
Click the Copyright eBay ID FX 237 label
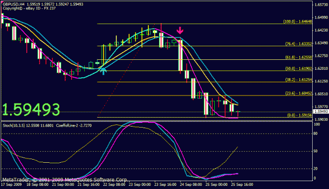click(29, 8)
